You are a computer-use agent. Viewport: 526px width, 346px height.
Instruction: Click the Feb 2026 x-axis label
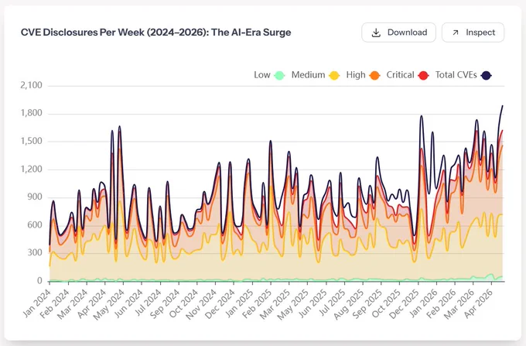coord(442,303)
